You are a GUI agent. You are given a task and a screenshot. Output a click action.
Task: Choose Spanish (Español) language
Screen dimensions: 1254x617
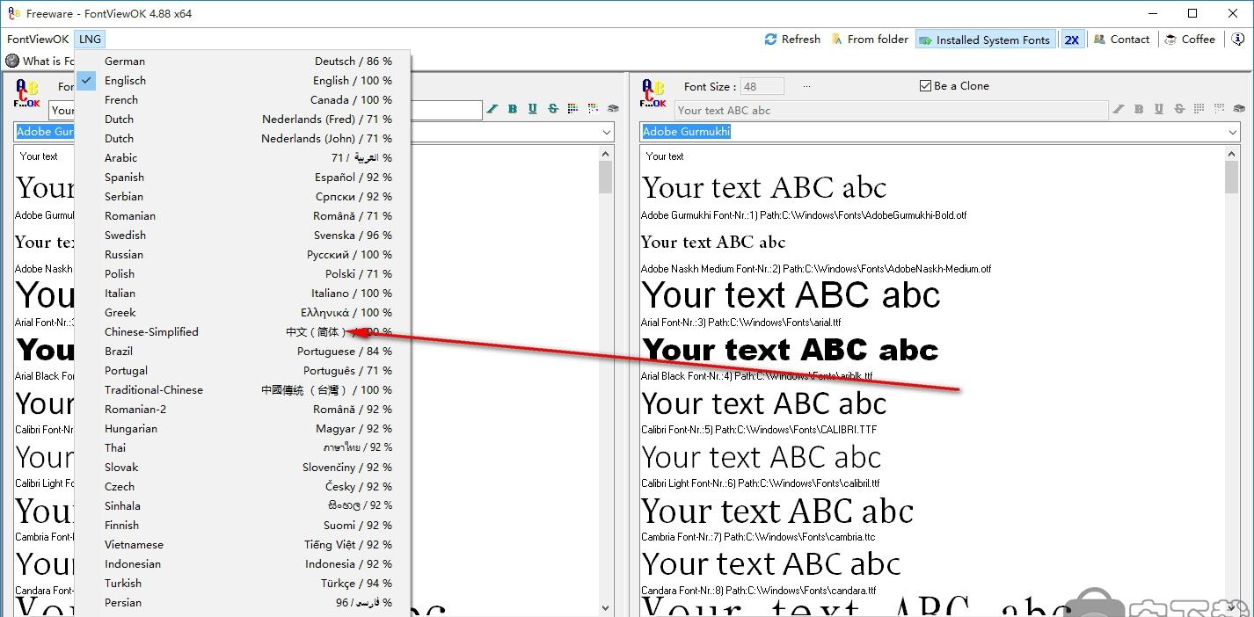(x=243, y=178)
